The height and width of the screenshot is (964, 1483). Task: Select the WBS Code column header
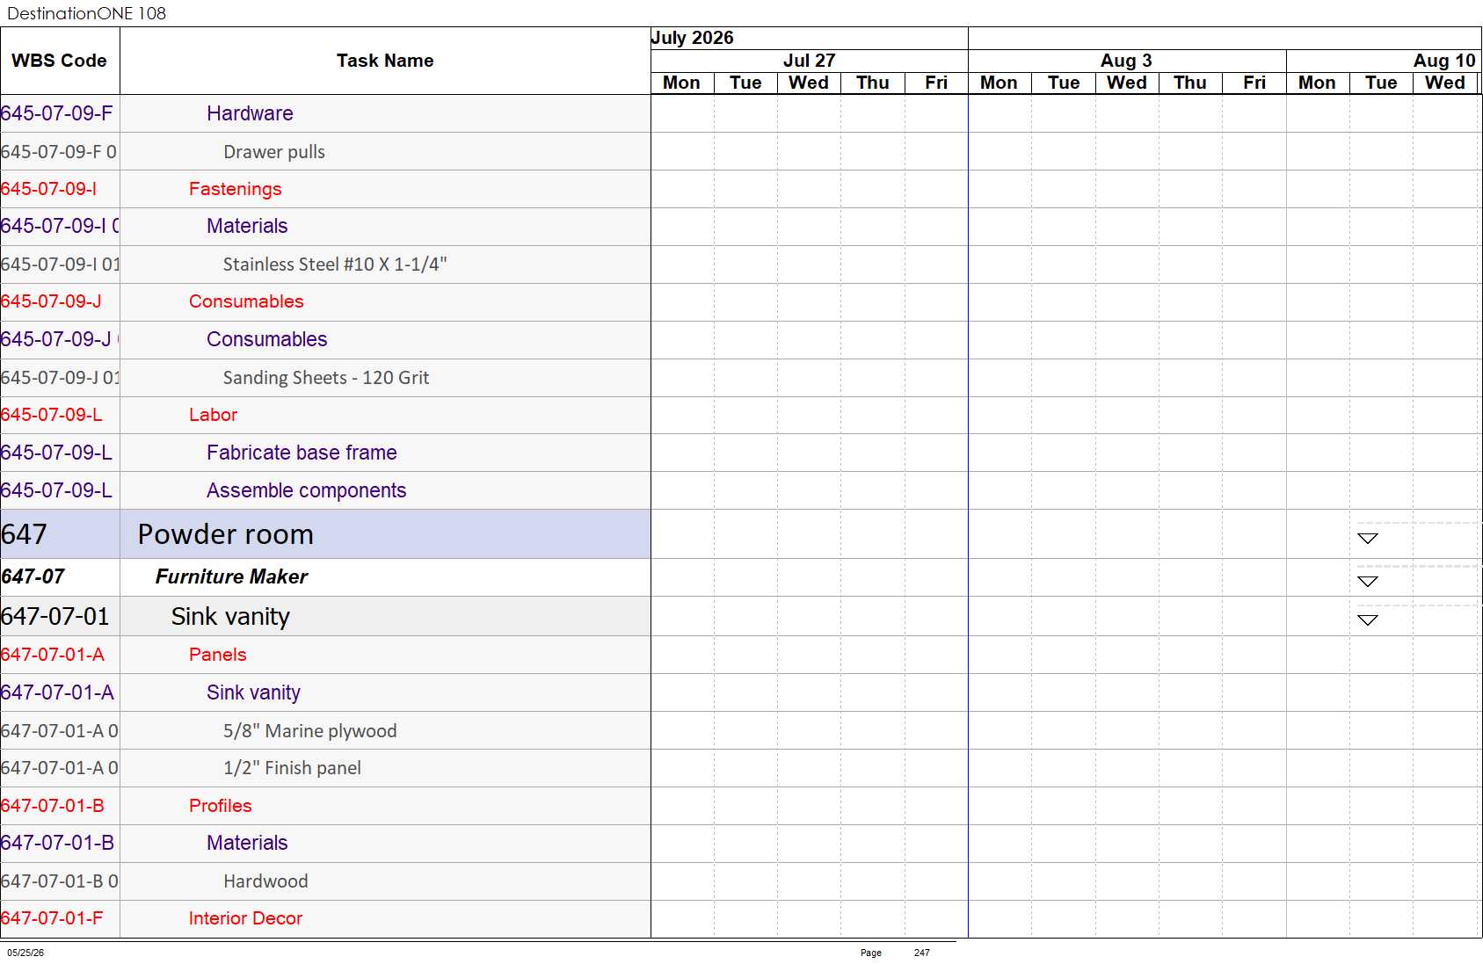(60, 61)
